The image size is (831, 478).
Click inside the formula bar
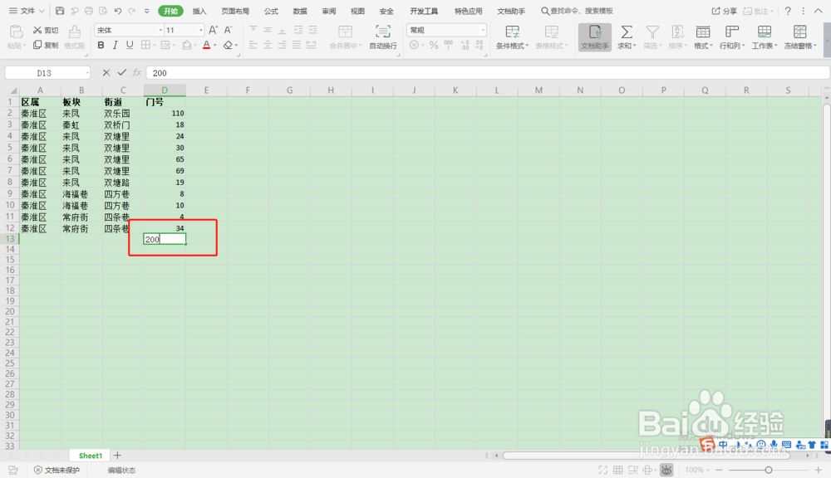332,72
